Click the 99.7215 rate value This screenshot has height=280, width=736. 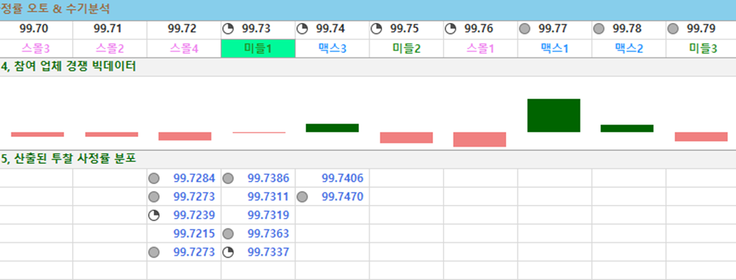tap(194, 234)
